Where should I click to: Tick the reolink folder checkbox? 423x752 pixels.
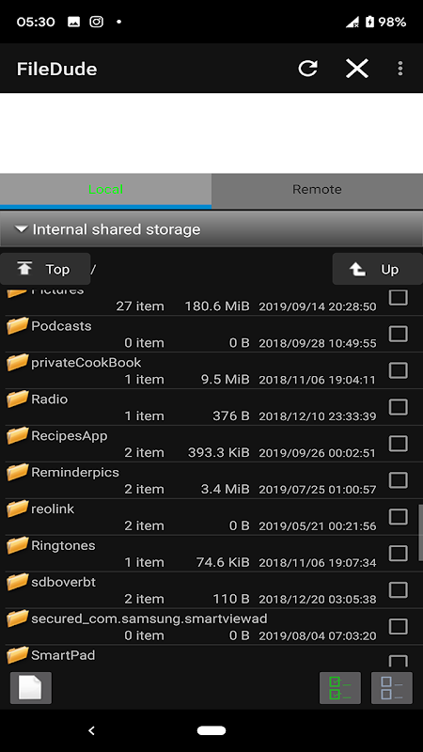point(398,516)
